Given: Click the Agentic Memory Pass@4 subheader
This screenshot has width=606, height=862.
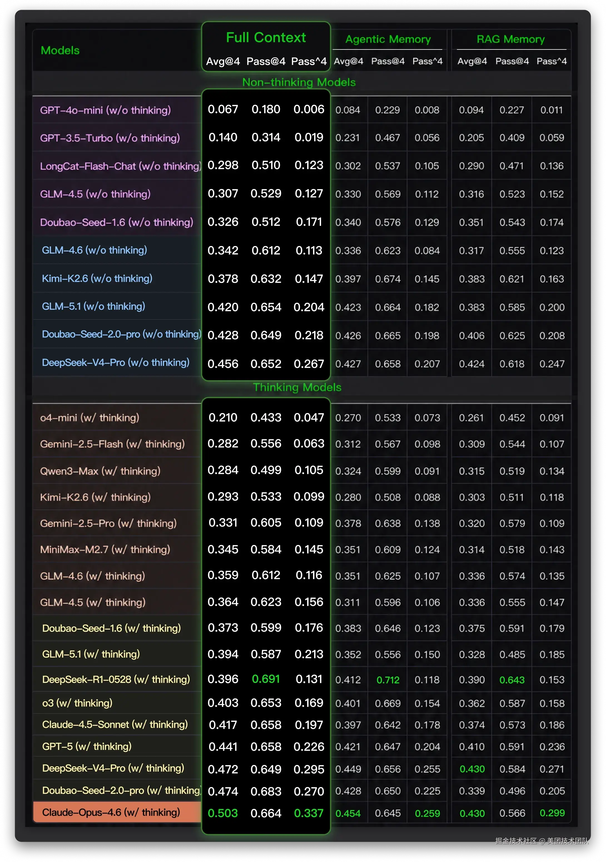Looking at the screenshot, I should coord(388,61).
